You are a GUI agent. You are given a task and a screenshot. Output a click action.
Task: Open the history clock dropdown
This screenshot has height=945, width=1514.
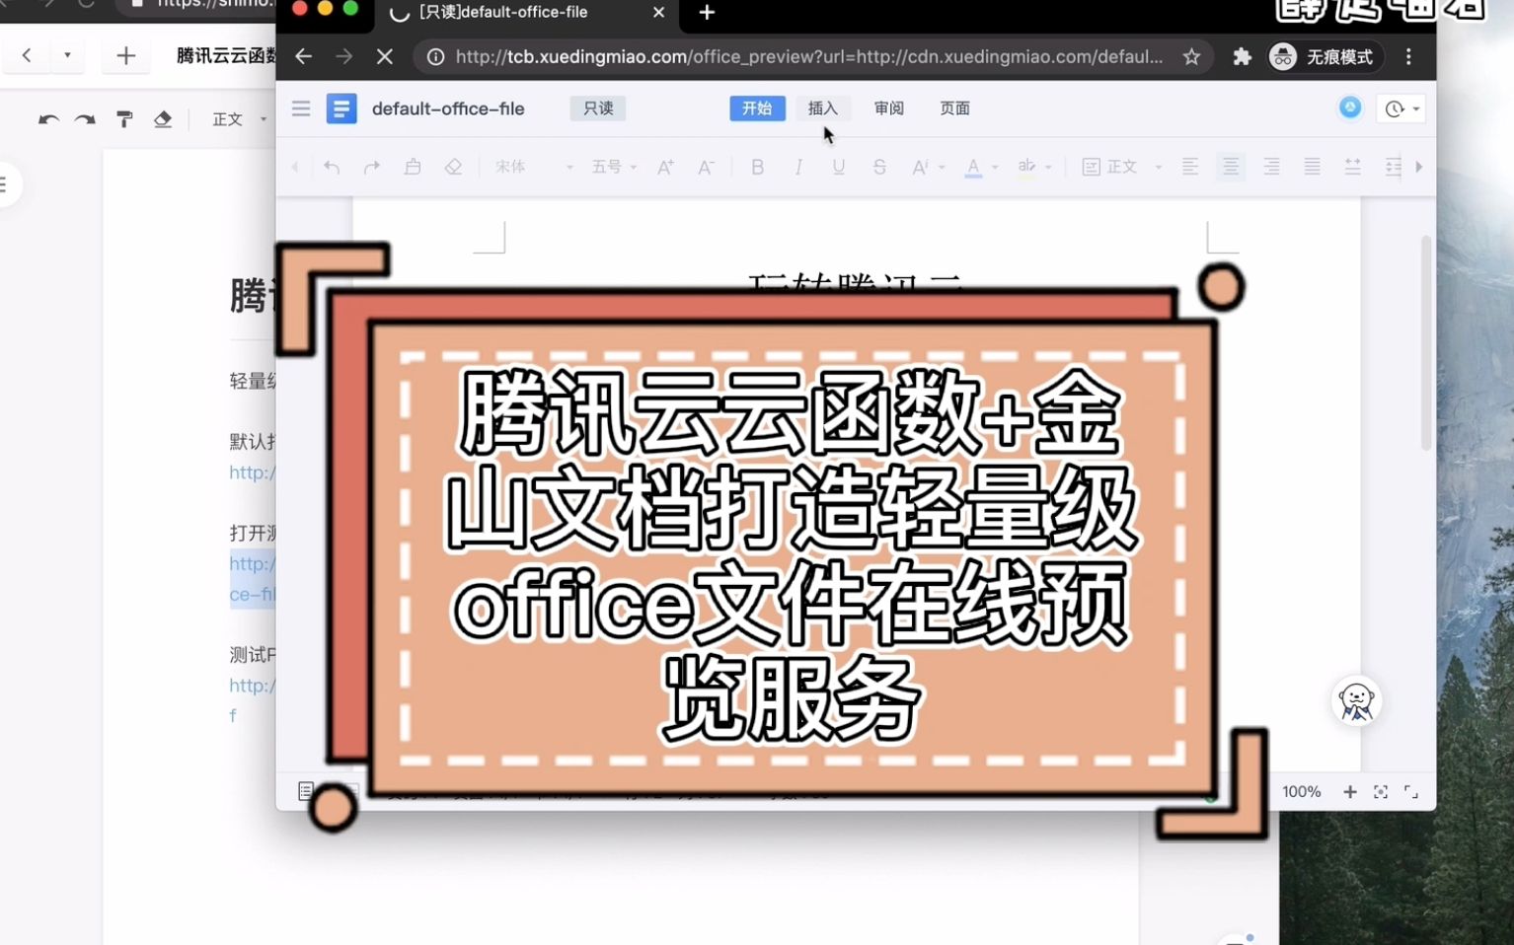(x=1401, y=109)
